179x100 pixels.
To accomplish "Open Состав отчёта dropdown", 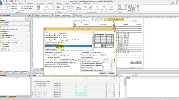I will (x=67, y=55).
